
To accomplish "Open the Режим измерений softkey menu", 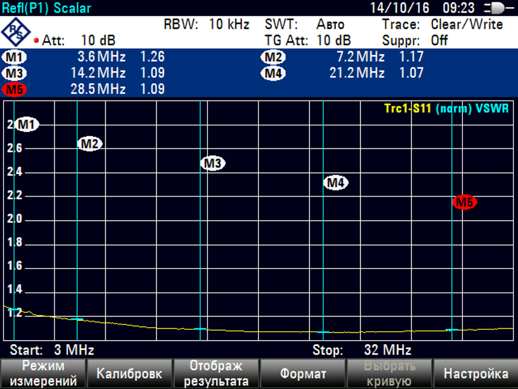I will pyautogui.click(x=44, y=374).
